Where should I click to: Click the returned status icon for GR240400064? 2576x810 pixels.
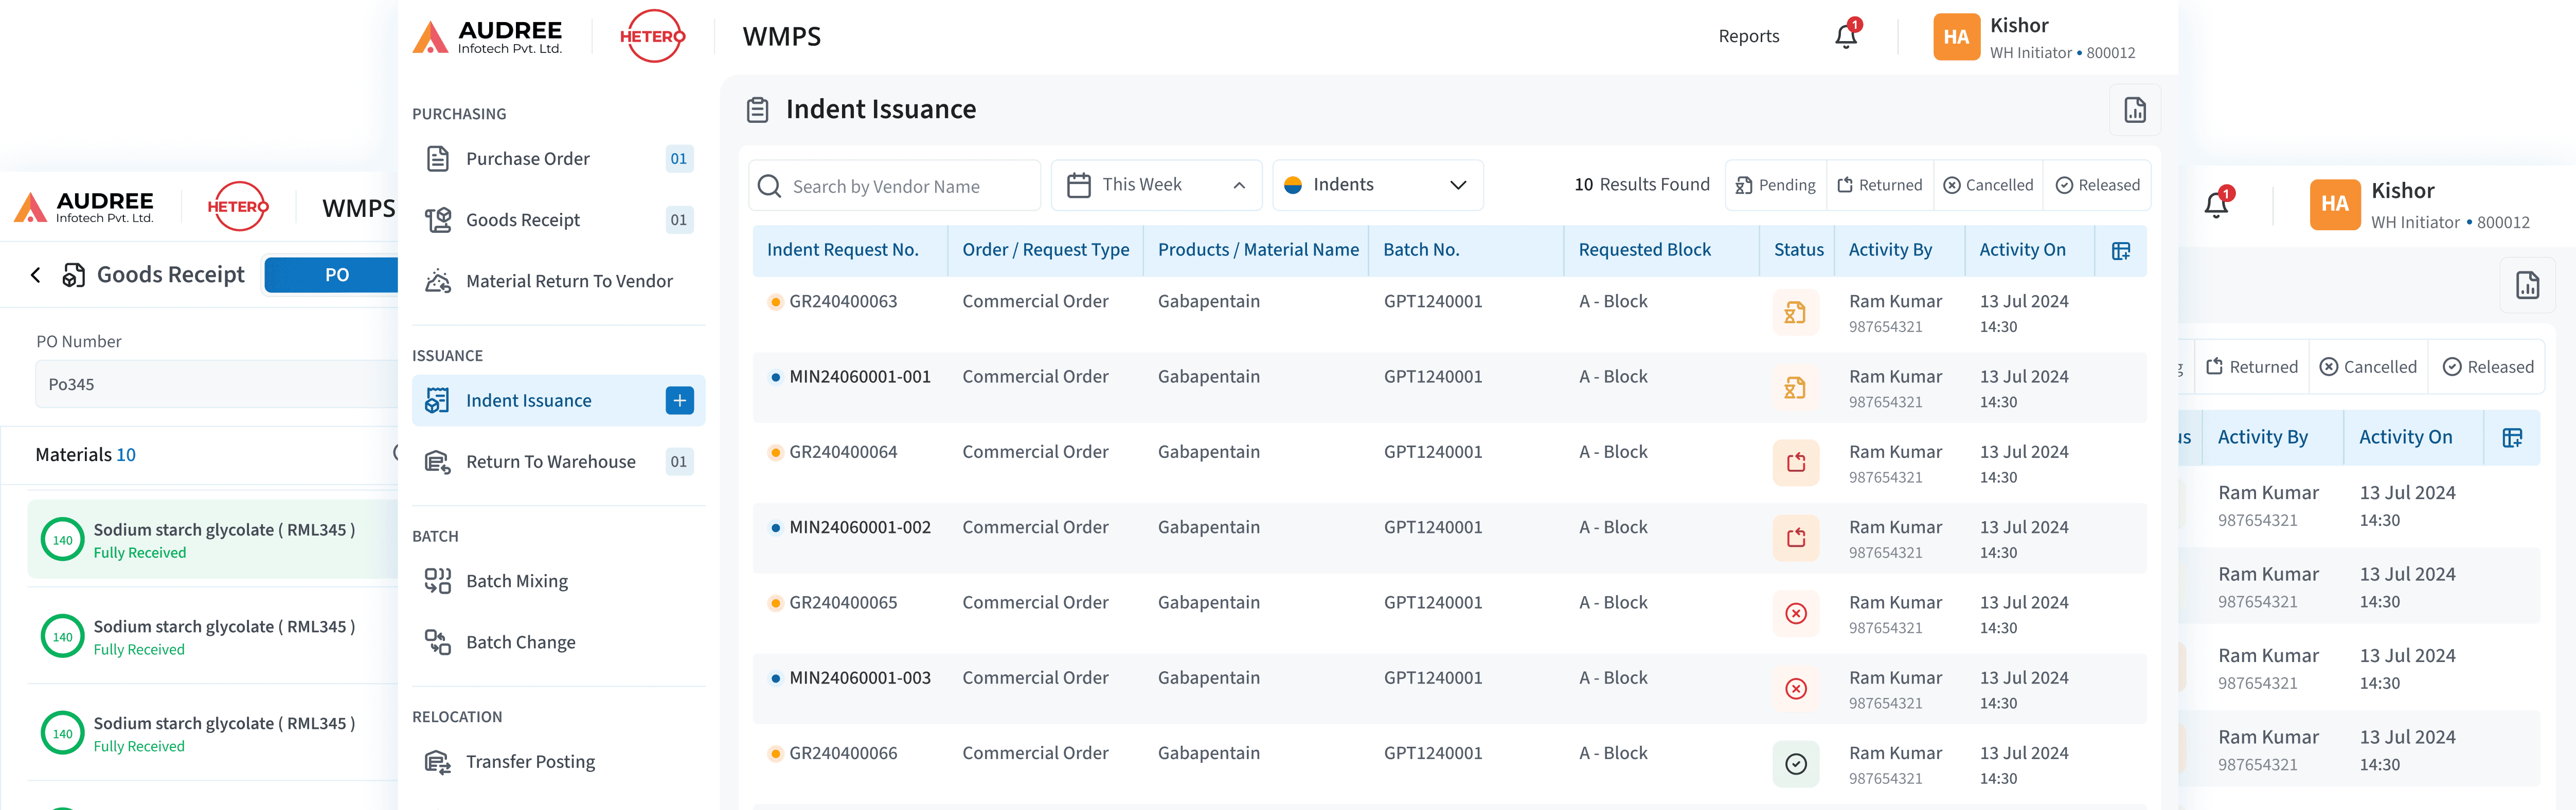(1795, 464)
